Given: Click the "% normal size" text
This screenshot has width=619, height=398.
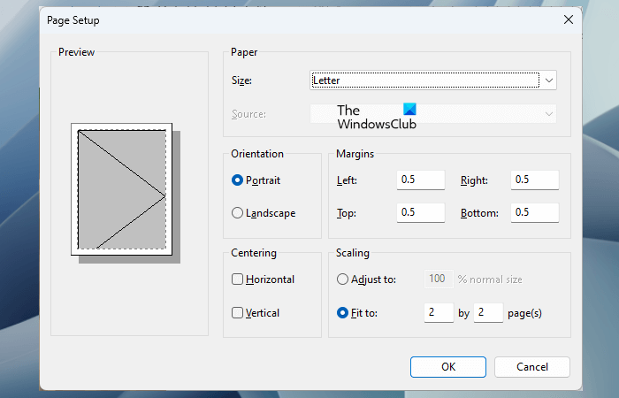Looking at the screenshot, I should coord(490,279).
